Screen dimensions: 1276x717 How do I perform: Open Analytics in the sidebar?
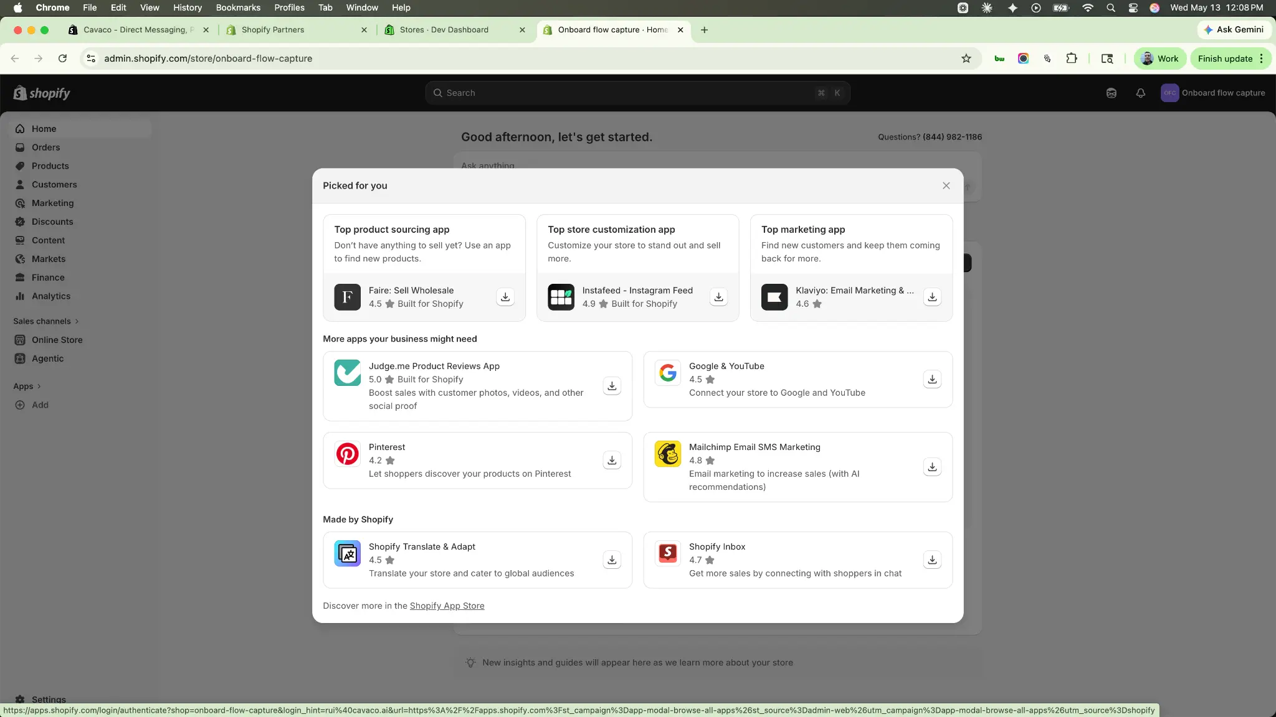(x=81, y=296)
